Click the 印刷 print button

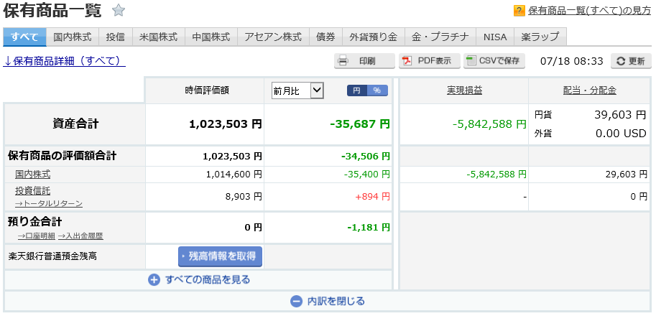point(364,61)
